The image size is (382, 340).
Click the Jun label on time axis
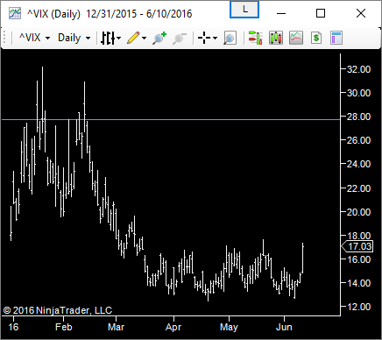pos(284,327)
